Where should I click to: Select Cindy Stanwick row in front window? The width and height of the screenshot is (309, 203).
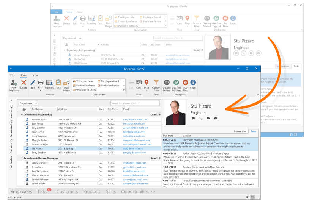[89, 163]
